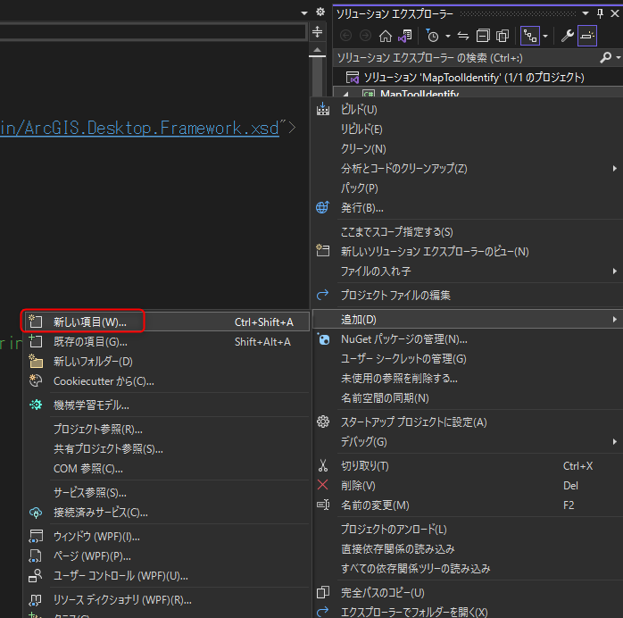Open the Solution Explorer window position dropdown
Viewport: 623px width, 618px height.
pyautogui.click(x=586, y=13)
